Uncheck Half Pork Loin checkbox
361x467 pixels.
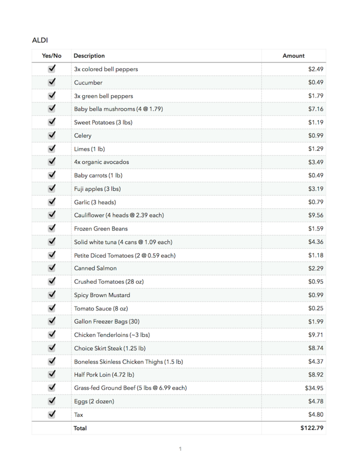click(x=52, y=374)
